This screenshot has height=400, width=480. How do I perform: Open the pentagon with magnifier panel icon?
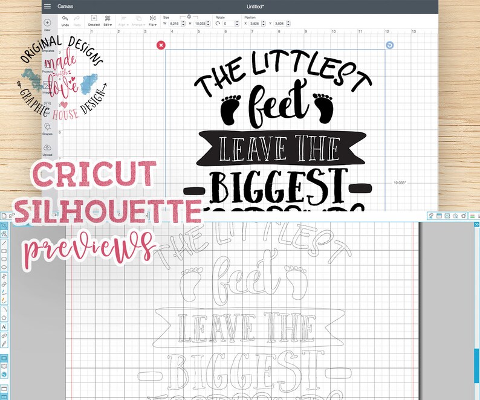coord(455,216)
